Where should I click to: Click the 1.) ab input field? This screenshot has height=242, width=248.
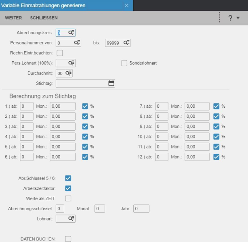point(27,106)
